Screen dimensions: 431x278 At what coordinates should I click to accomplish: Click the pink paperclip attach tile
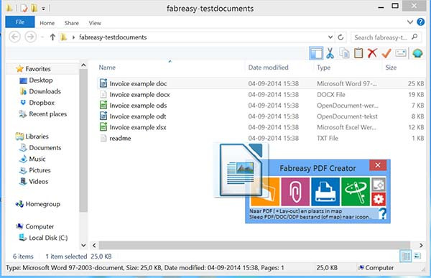point(295,192)
